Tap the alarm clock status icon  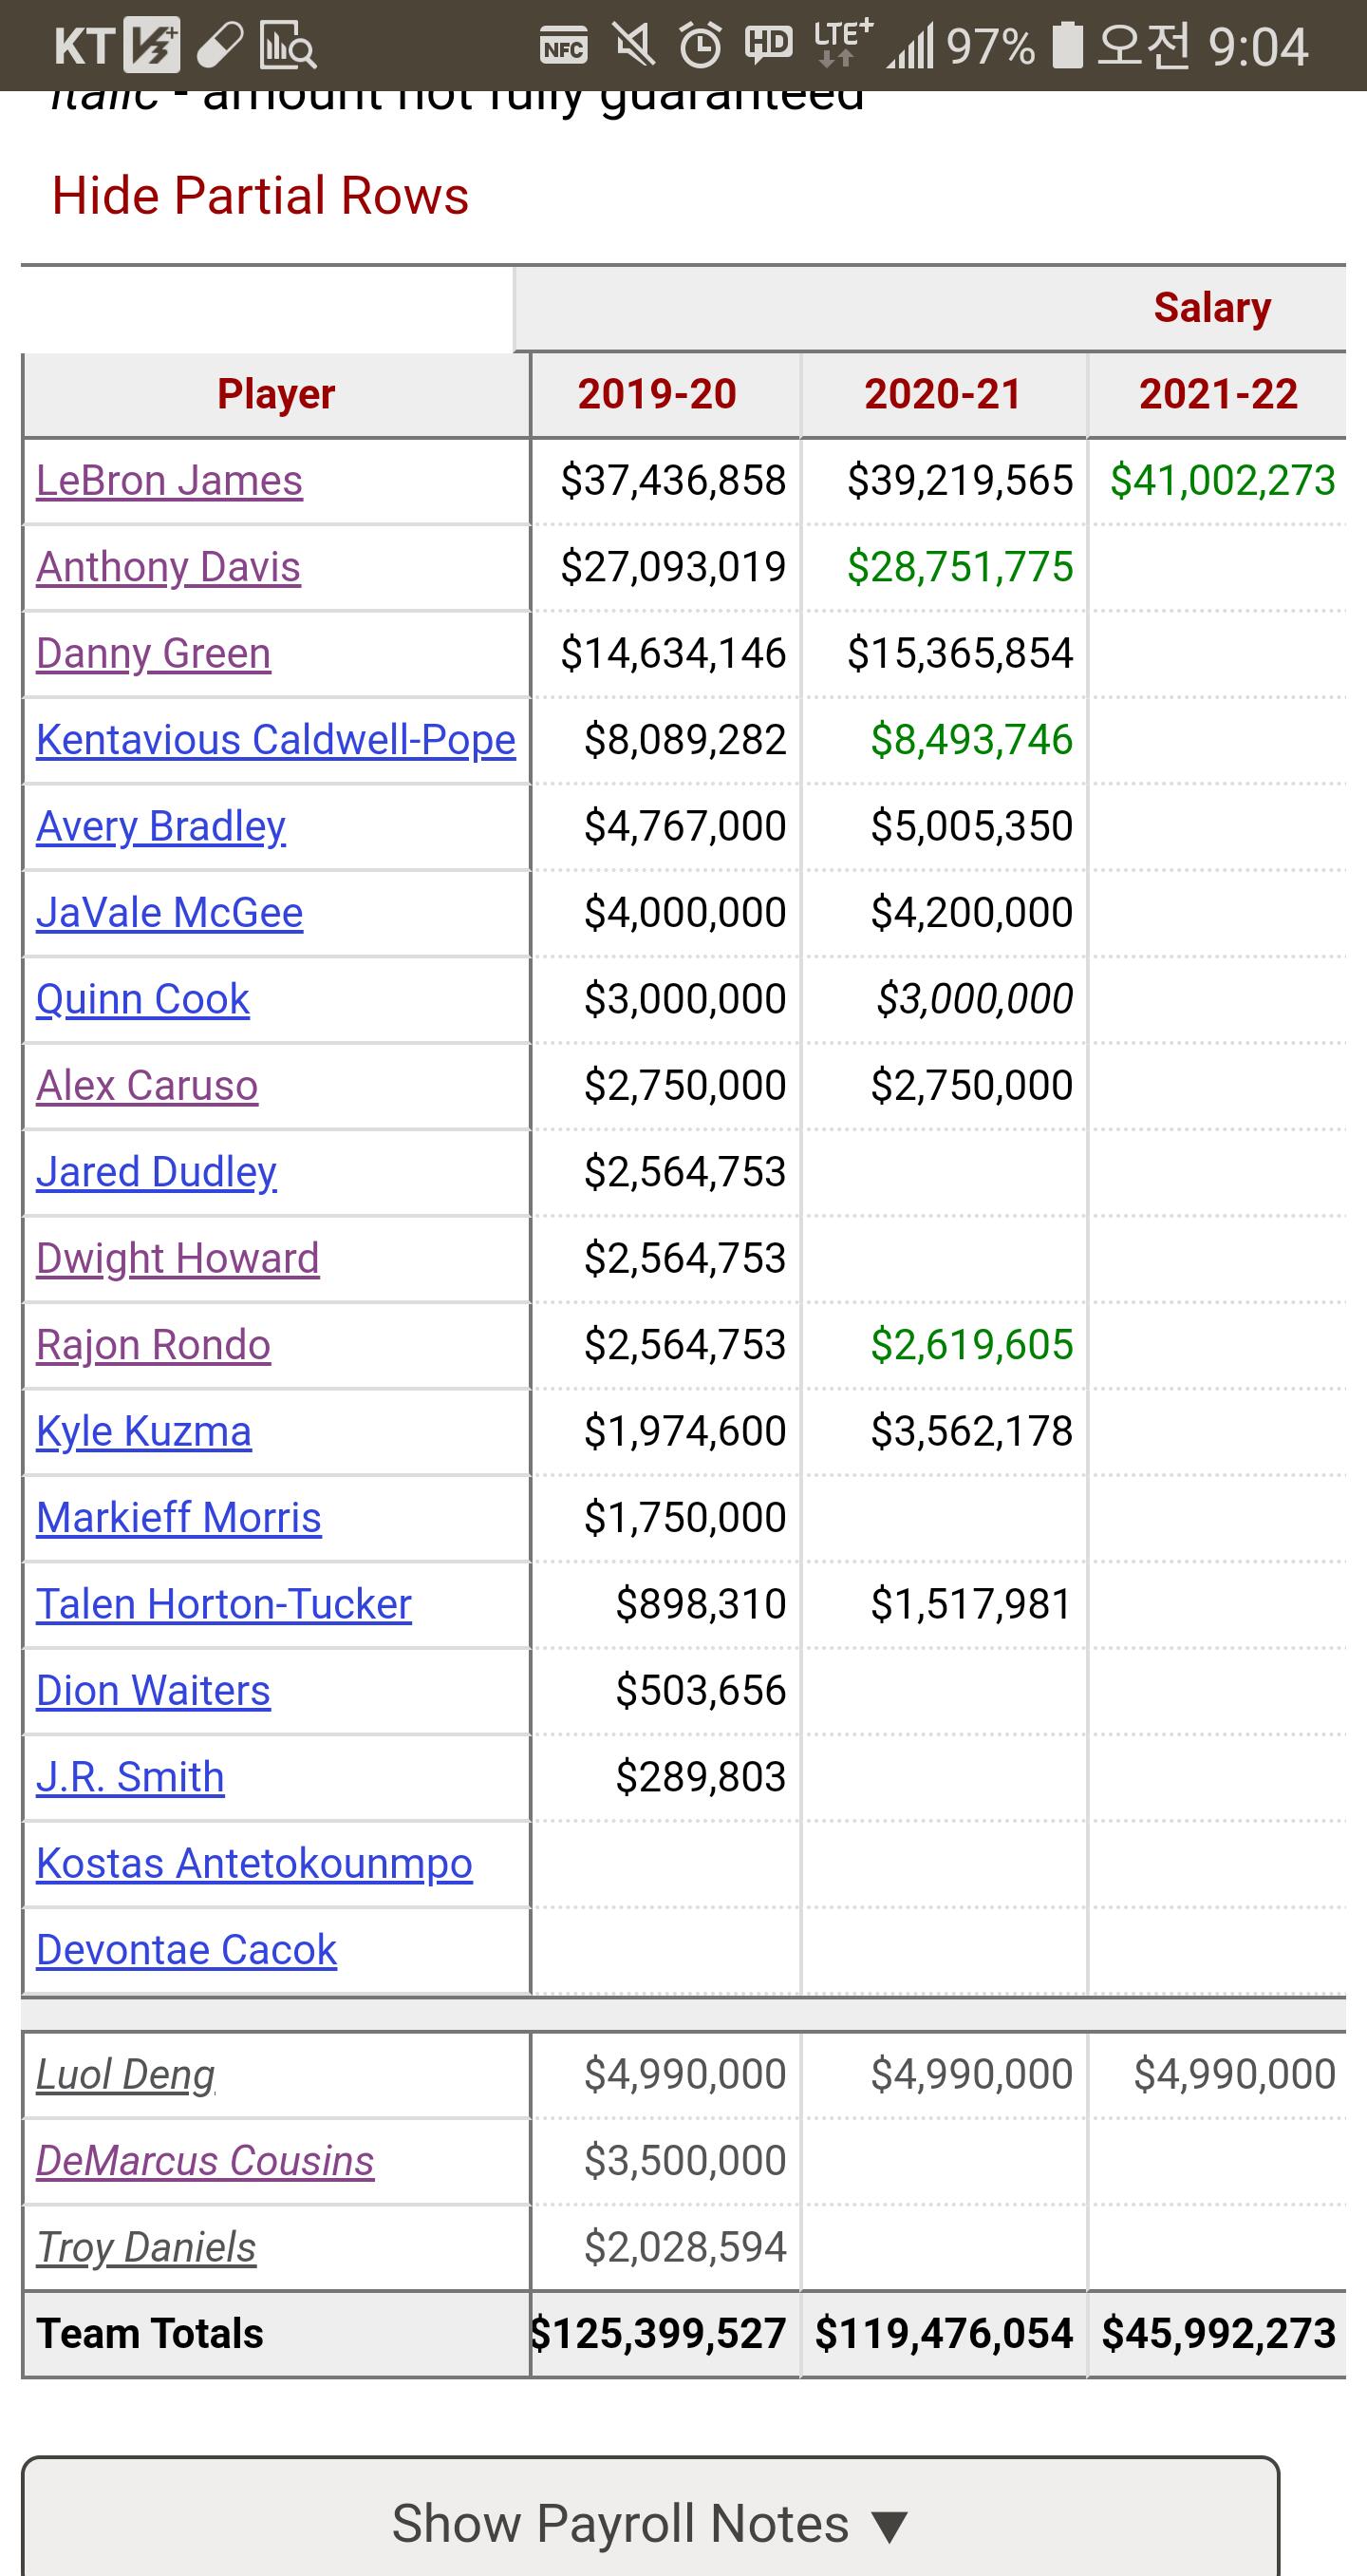[700, 46]
